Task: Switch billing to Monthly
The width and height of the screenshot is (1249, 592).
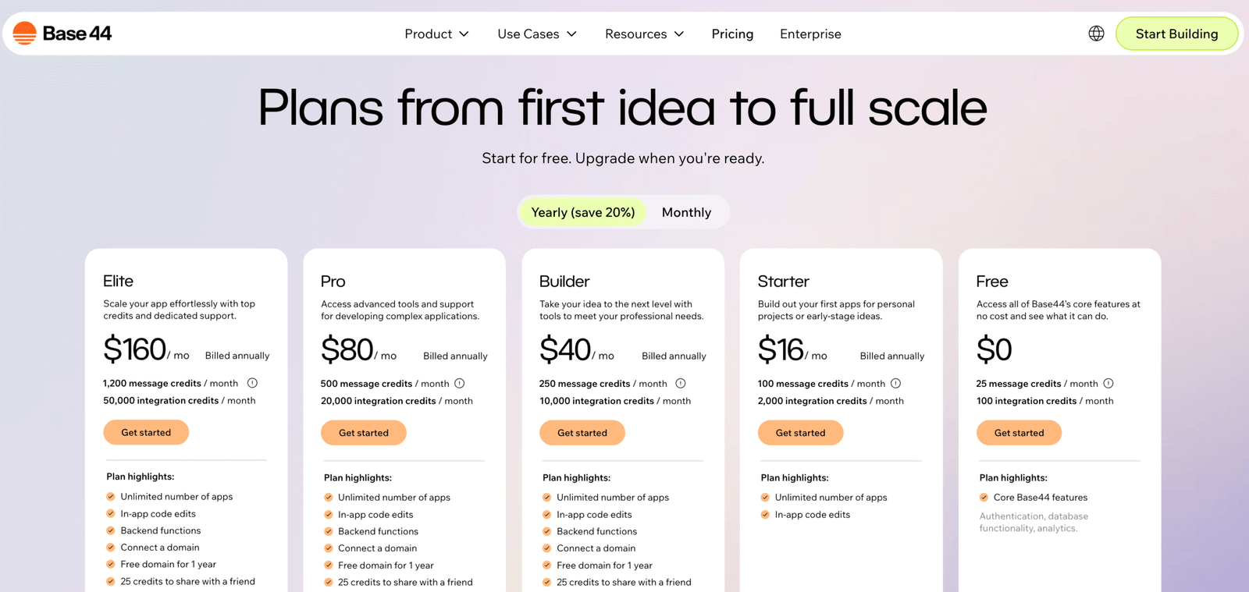Action: (x=686, y=212)
